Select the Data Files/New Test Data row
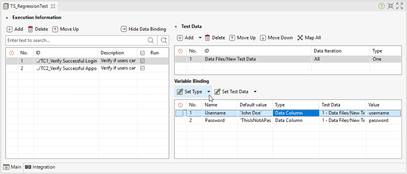 point(288,59)
